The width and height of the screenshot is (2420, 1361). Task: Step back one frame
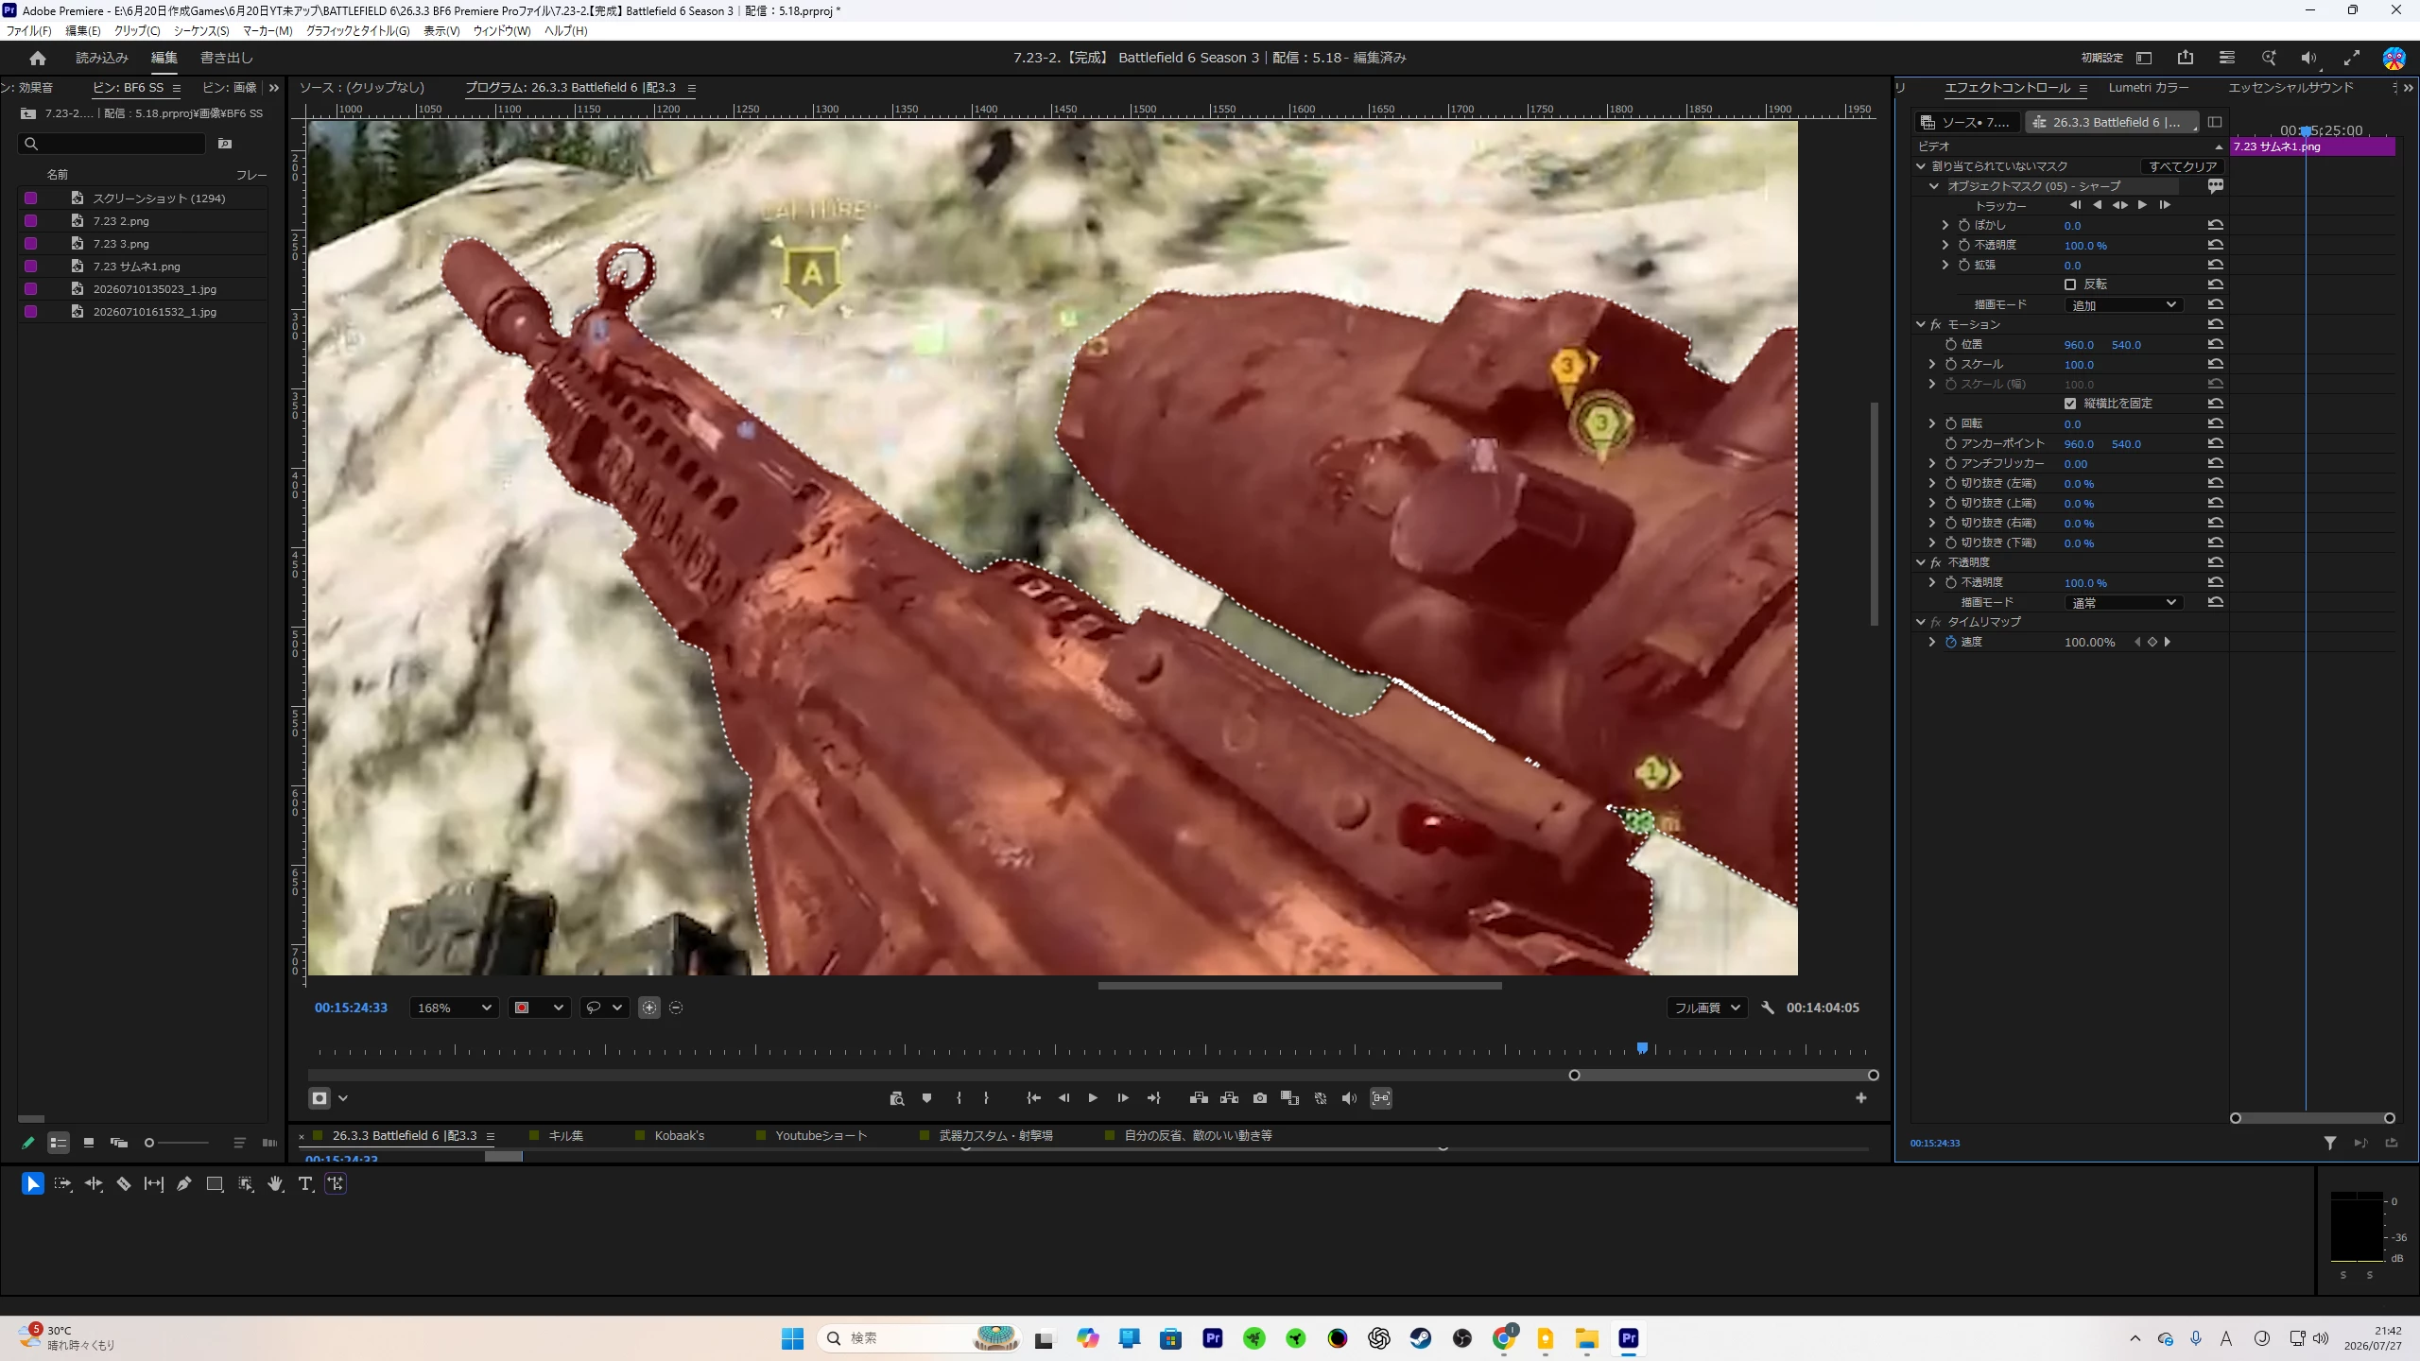pyautogui.click(x=1063, y=1098)
